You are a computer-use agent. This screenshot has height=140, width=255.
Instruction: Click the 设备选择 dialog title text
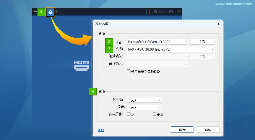(102, 24)
